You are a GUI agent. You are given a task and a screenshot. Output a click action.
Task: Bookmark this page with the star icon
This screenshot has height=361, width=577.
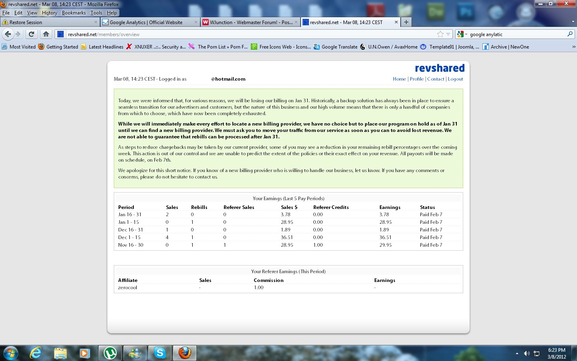[x=440, y=34]
